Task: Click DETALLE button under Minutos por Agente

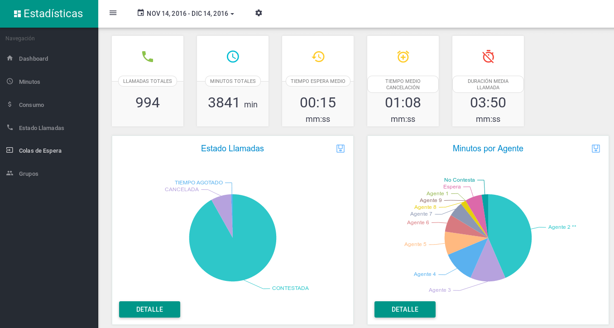Action: click(x=405, y=309)
